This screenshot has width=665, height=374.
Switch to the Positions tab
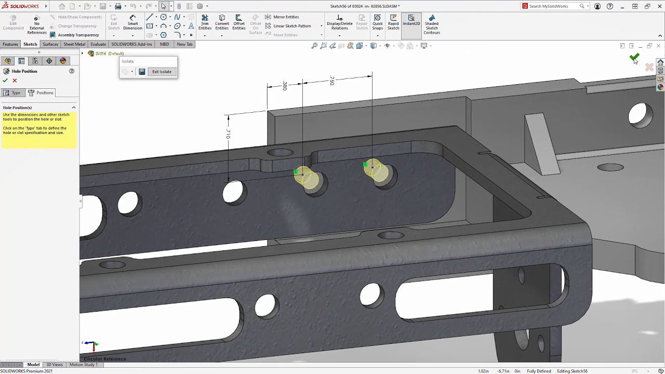pyautogui.click(x=41, y=92)
